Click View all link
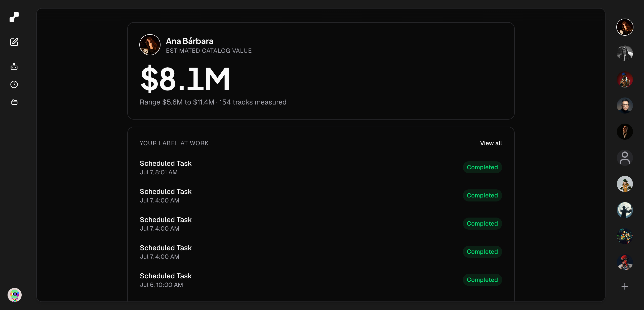The image size is (644, 310). coord(491,143)
